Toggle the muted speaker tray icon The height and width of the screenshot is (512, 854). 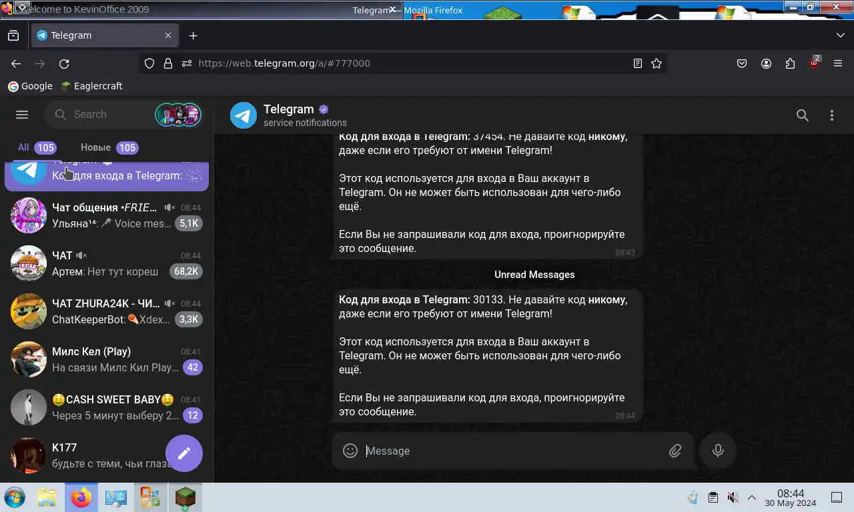point(733,497)
